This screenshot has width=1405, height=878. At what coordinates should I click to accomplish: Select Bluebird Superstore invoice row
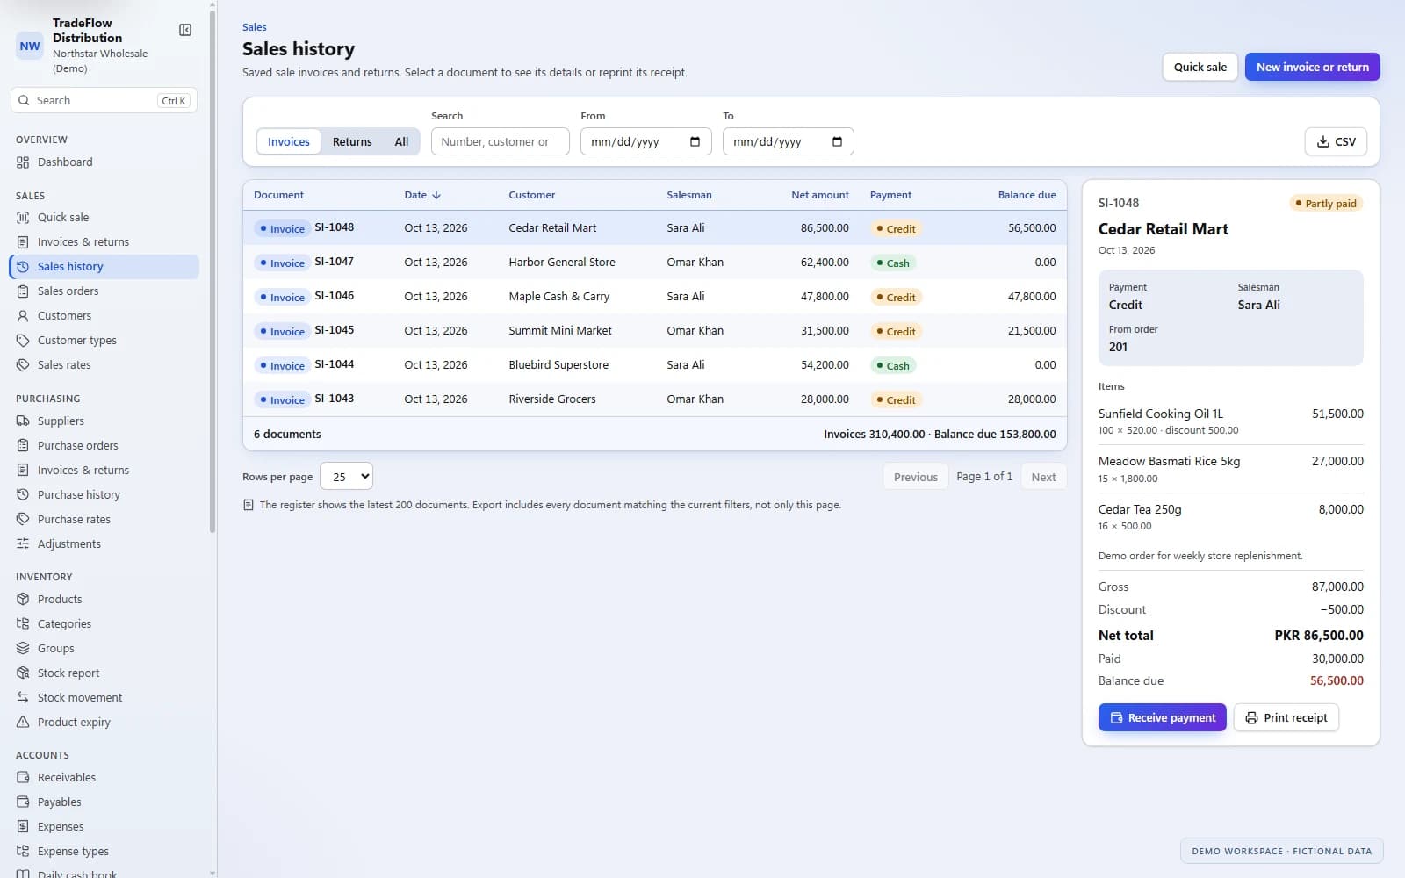[655, 365]
